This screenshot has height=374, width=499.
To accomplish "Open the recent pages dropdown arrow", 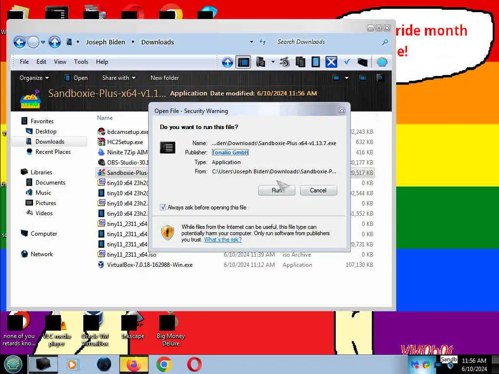I will [x=43, y=42].
